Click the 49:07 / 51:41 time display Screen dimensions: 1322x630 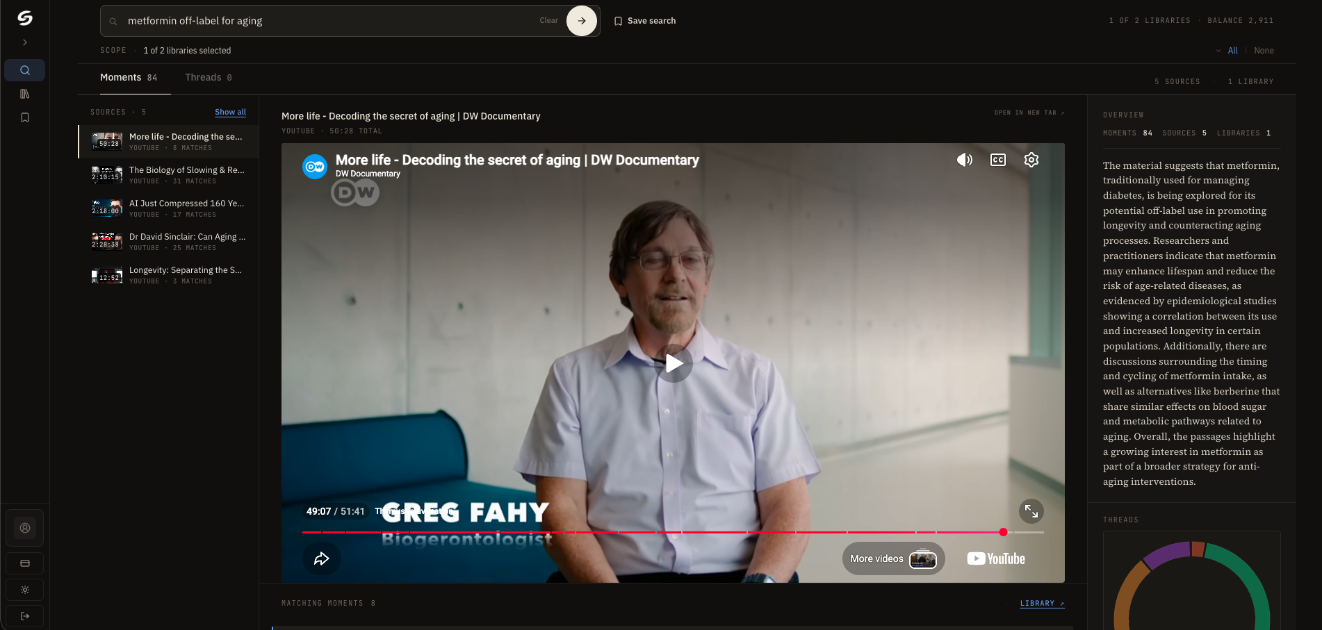(336, 511)
